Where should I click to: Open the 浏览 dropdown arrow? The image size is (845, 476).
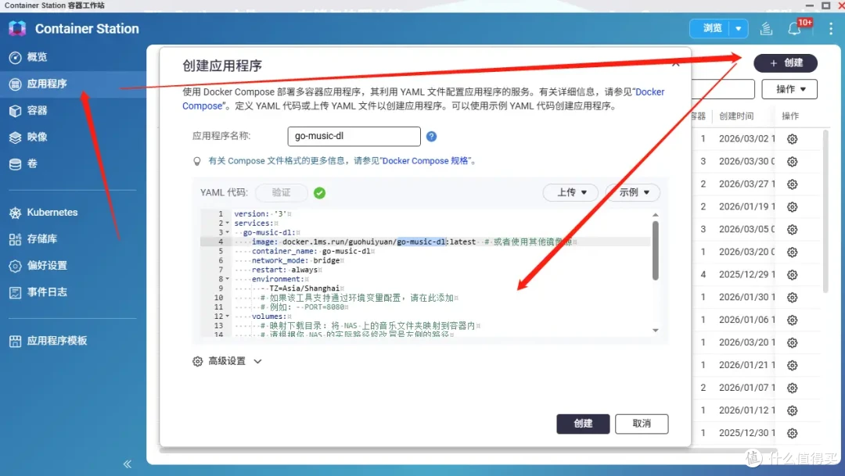point(739,28)
